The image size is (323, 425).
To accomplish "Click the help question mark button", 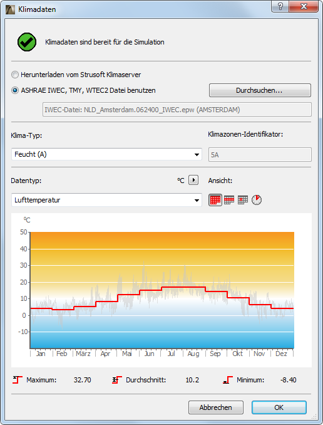I will (x=280, y=6).
